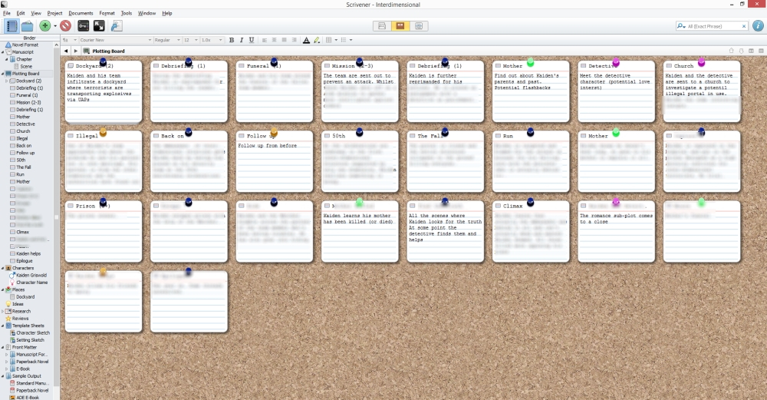
Task: Switch to document view mode
Action: (382, 26)
